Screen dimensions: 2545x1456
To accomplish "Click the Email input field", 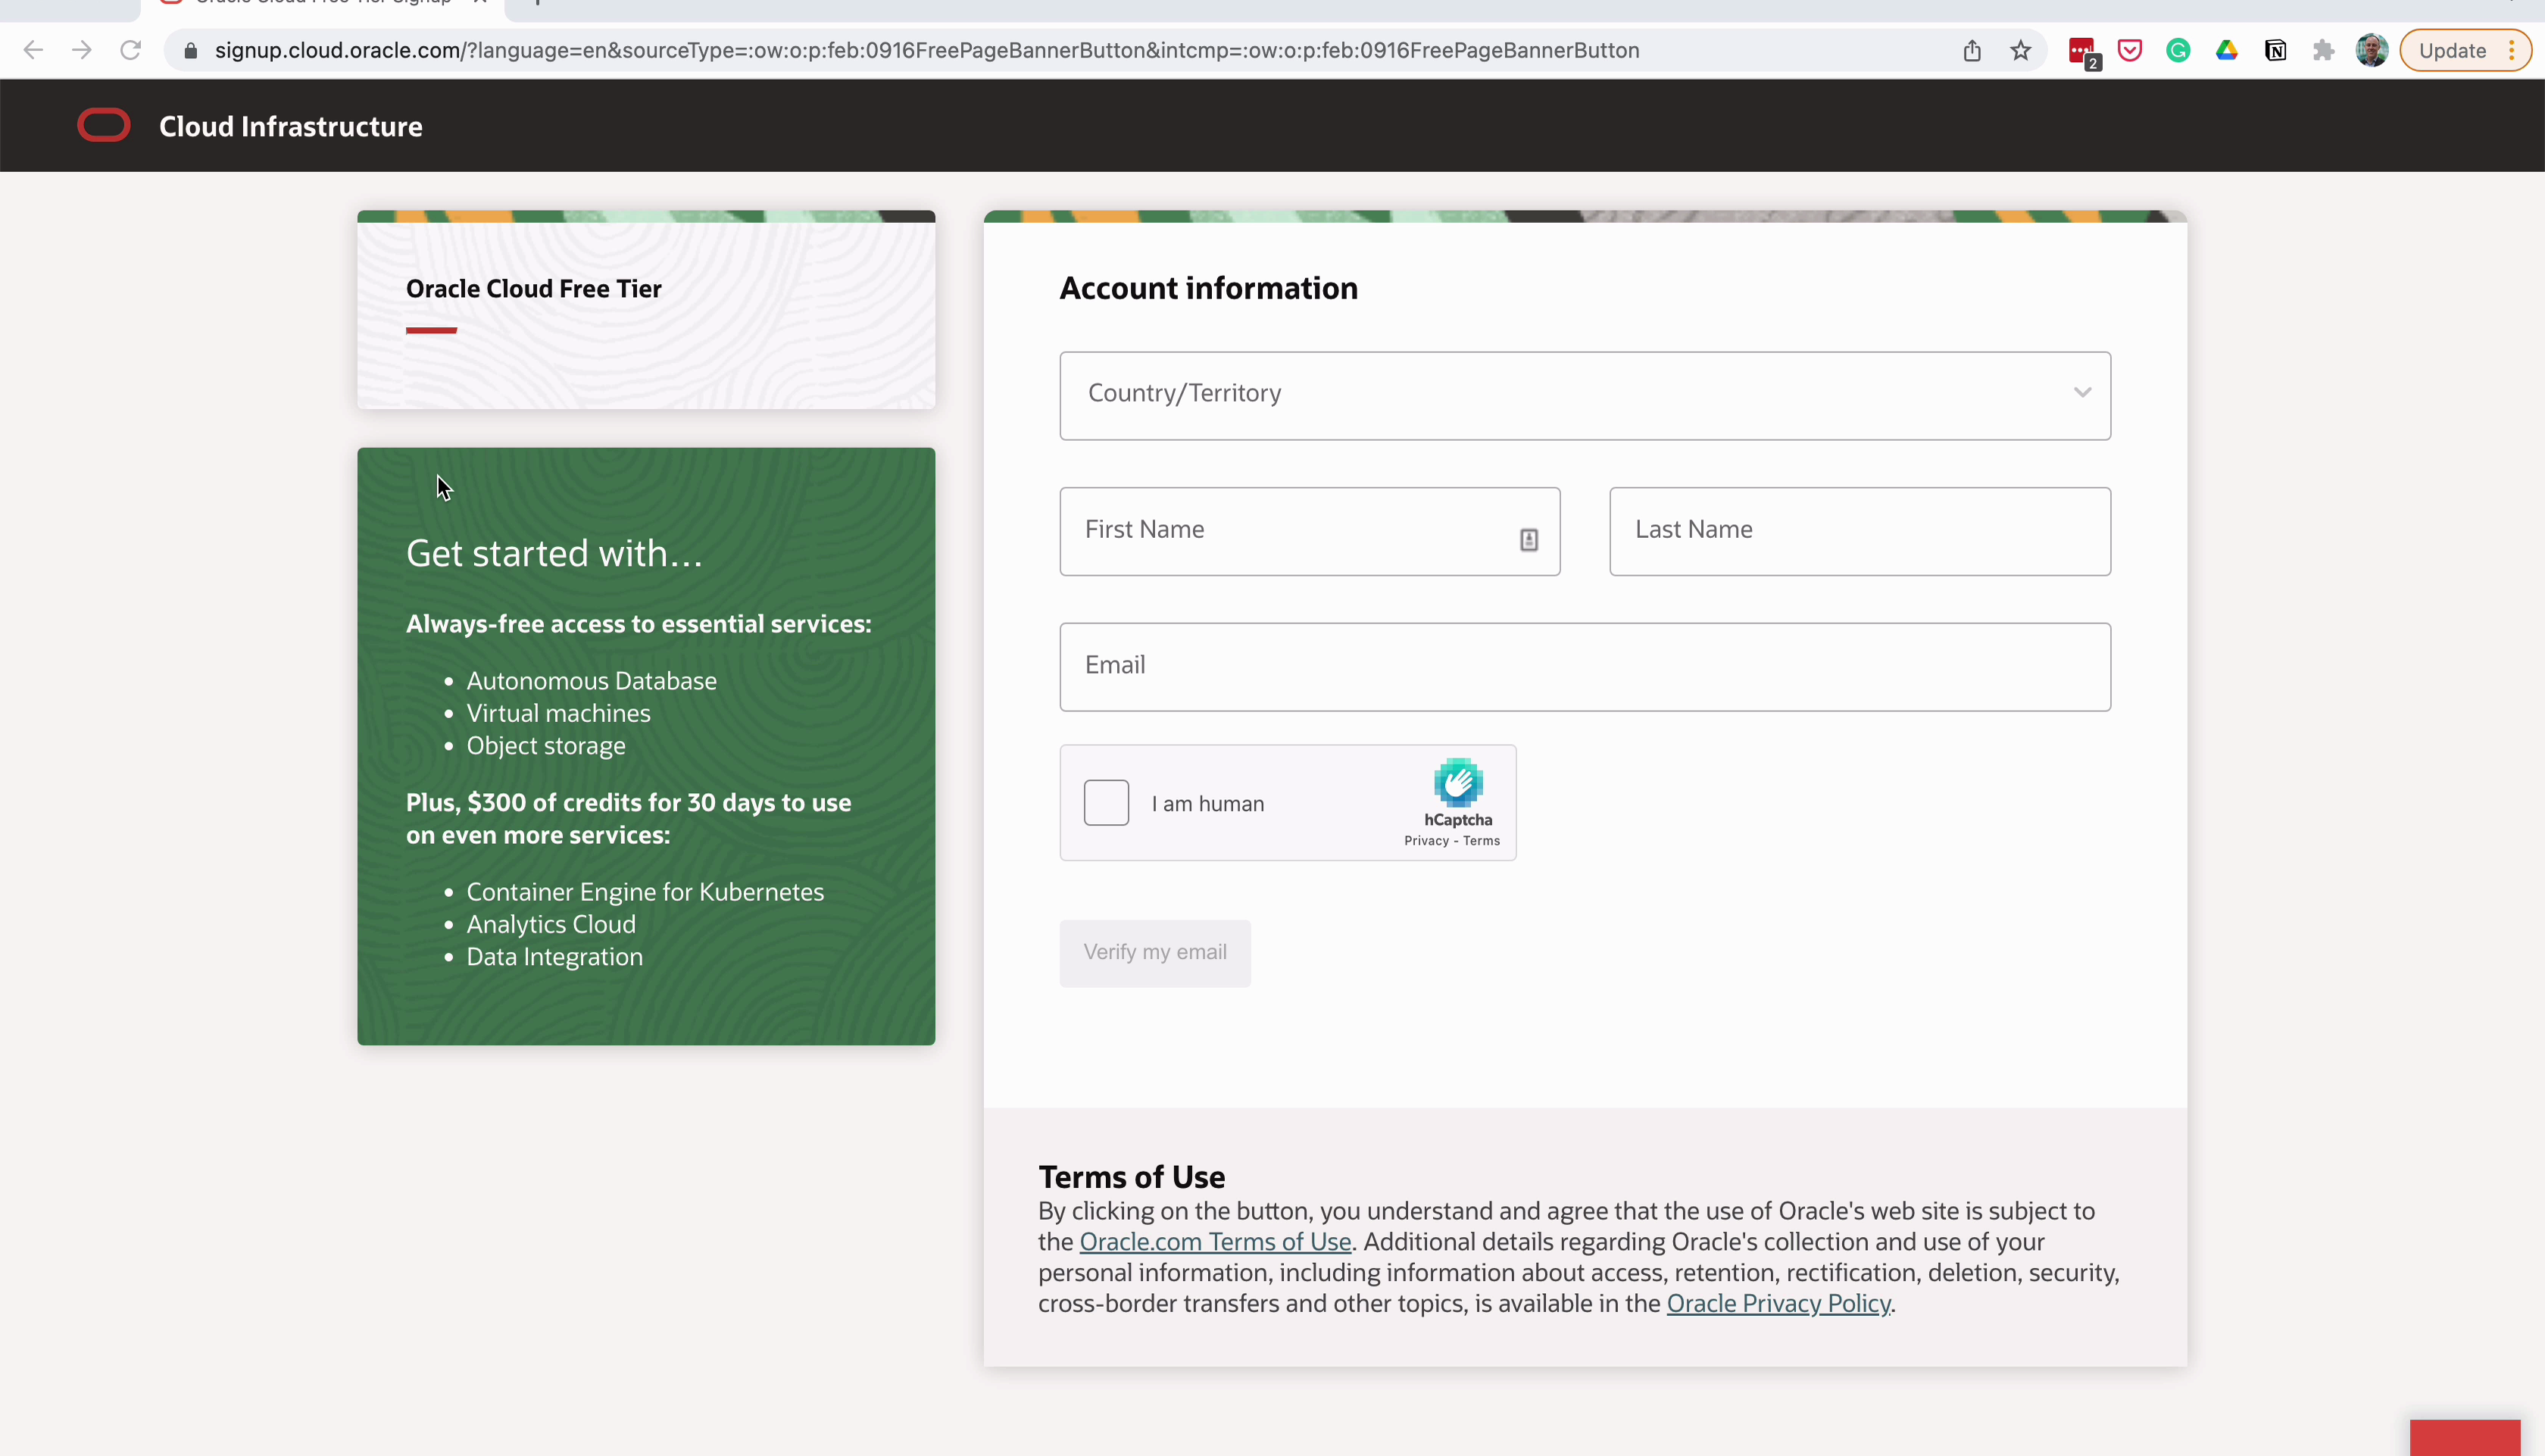I will click(x=1585, y=667).
